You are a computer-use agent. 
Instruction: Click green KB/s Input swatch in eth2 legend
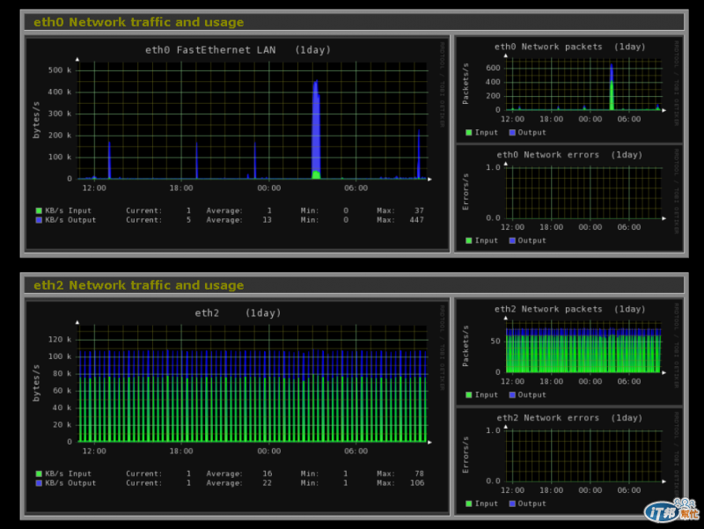pos(39,474)
